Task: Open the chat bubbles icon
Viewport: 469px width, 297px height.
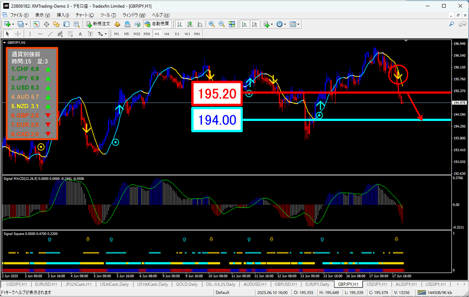Action: [x=462, y=24]
